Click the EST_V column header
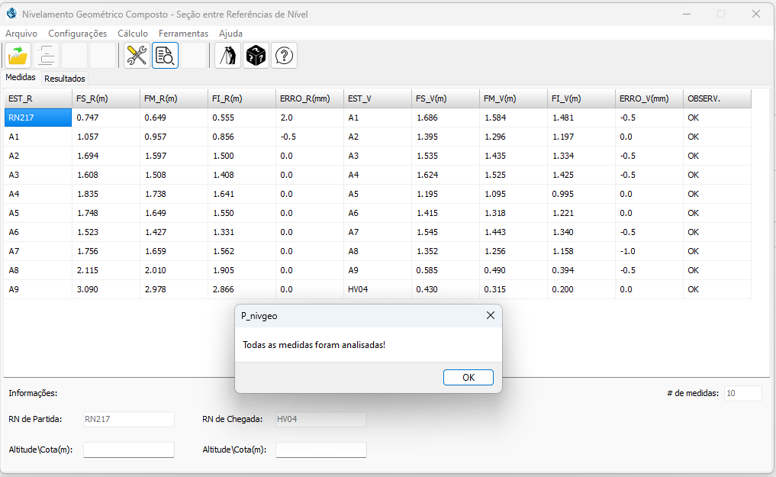This screenshot has width=776, height=477. [x=378, y=98]
